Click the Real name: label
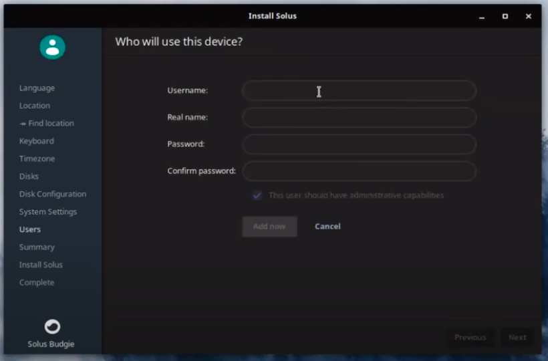 (188, 118)
